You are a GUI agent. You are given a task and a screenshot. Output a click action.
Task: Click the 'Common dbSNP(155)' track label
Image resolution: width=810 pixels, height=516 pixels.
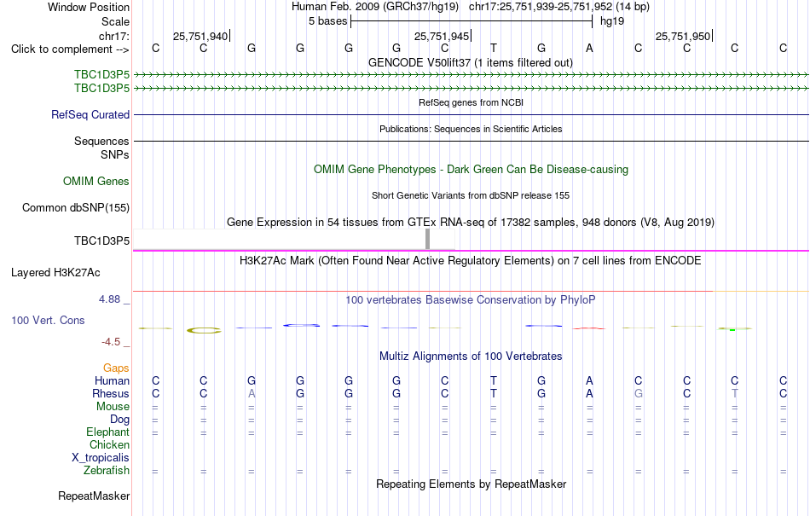click(x=76, y=207)
